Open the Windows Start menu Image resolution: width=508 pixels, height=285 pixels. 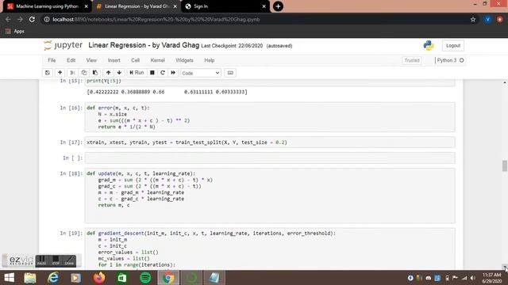(x=9, y=278)
